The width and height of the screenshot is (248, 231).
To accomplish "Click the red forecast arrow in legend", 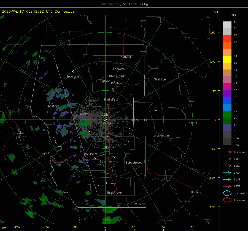I will [x=227, y=152].
